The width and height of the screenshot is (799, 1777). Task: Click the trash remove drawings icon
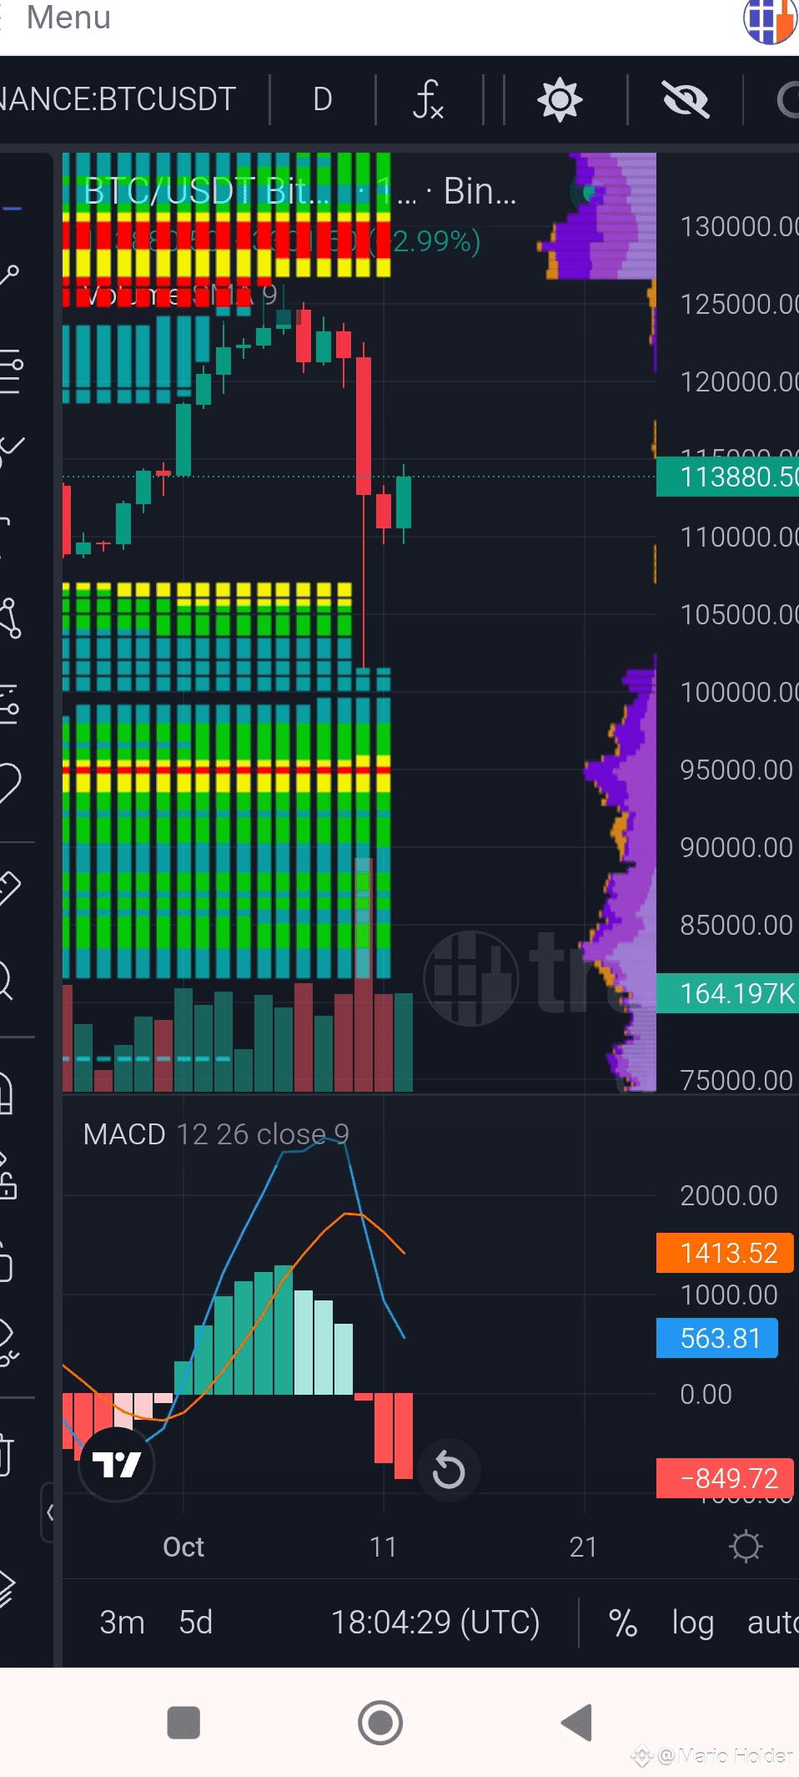coord(7,1454)
